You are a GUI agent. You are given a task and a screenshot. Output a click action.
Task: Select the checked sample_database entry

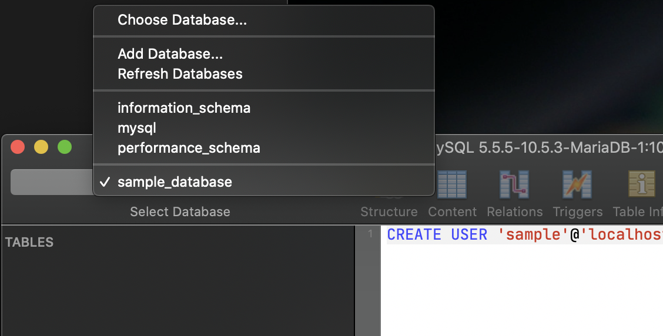(x=175, y=182)
